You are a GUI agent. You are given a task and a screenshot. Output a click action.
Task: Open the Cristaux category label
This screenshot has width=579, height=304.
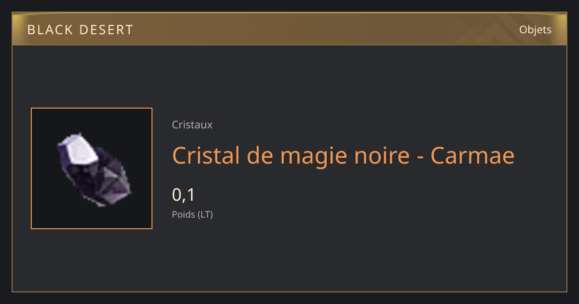pos(192,124)
